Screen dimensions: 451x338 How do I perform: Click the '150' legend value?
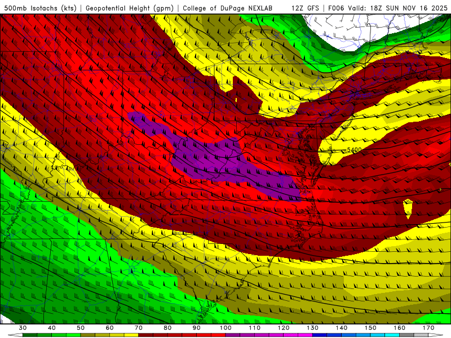pos(370,328)
